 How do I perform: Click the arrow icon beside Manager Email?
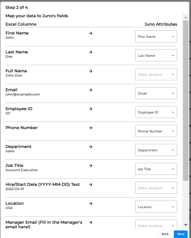coord(91,222)
